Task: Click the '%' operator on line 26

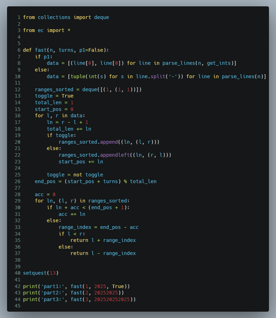Action: click(125, 181)
